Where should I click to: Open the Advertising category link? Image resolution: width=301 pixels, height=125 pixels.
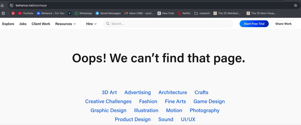point(137,92)
